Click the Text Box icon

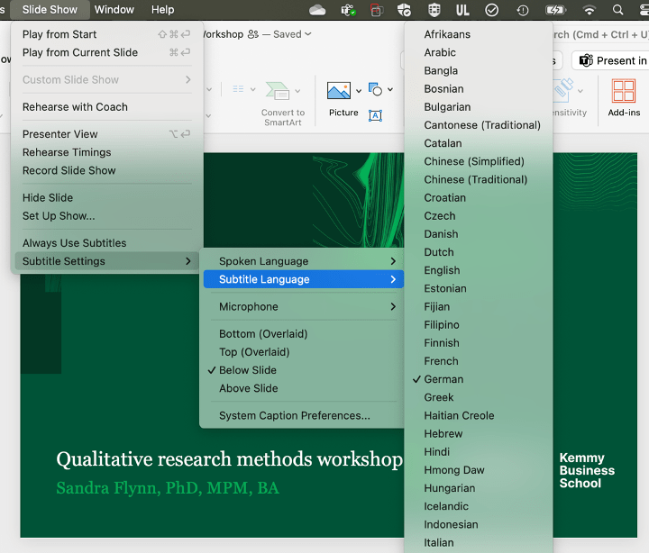click(376, 114)
